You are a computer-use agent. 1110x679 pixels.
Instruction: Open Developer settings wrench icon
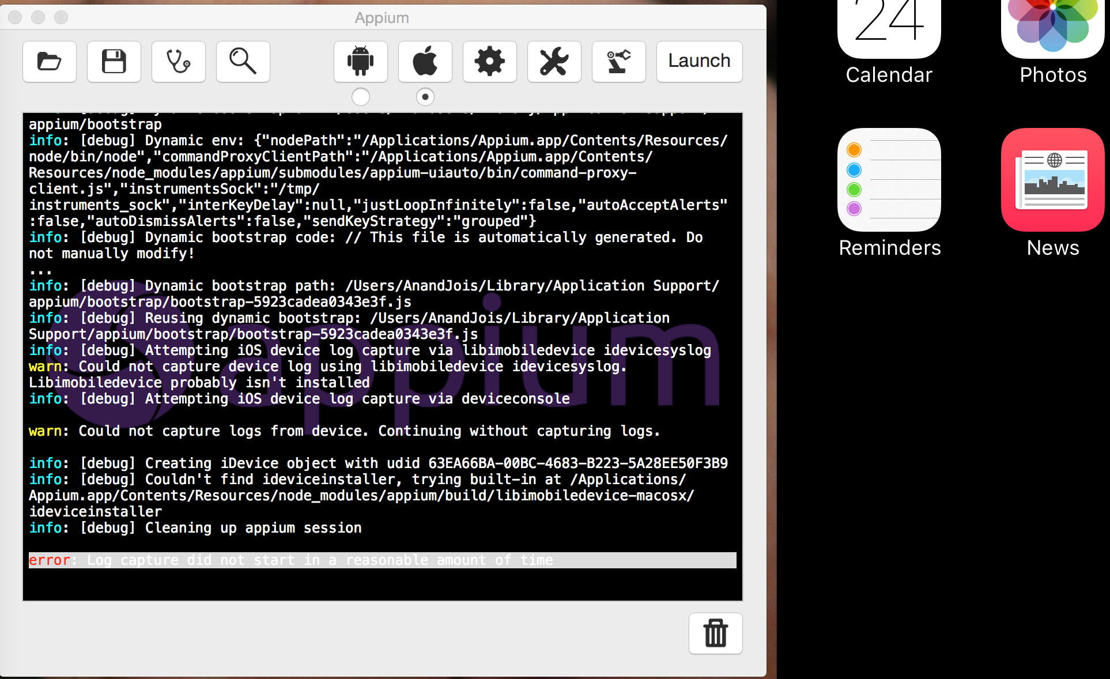coord(554,61)
